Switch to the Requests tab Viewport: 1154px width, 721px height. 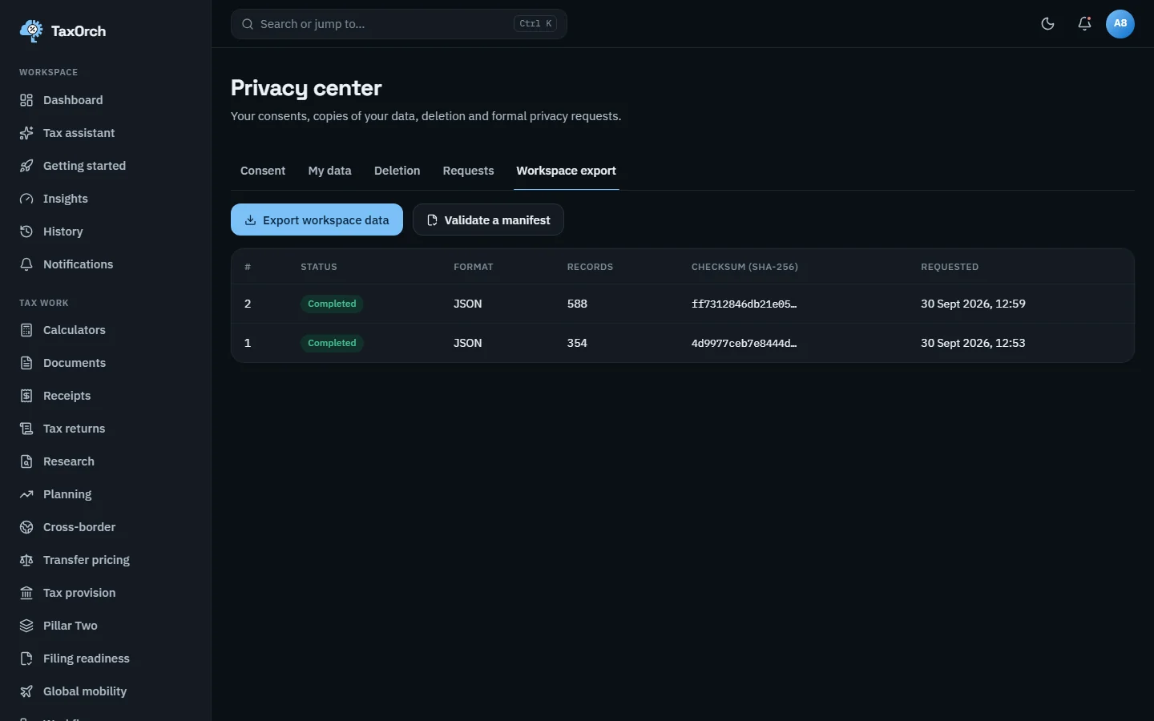468,171
